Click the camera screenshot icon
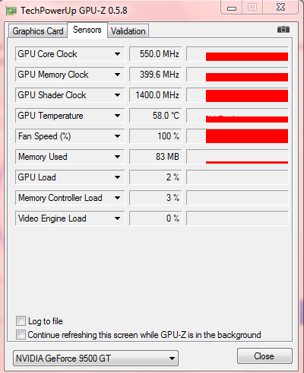Viewport: 304px width, 373px height. coord(283,30)
